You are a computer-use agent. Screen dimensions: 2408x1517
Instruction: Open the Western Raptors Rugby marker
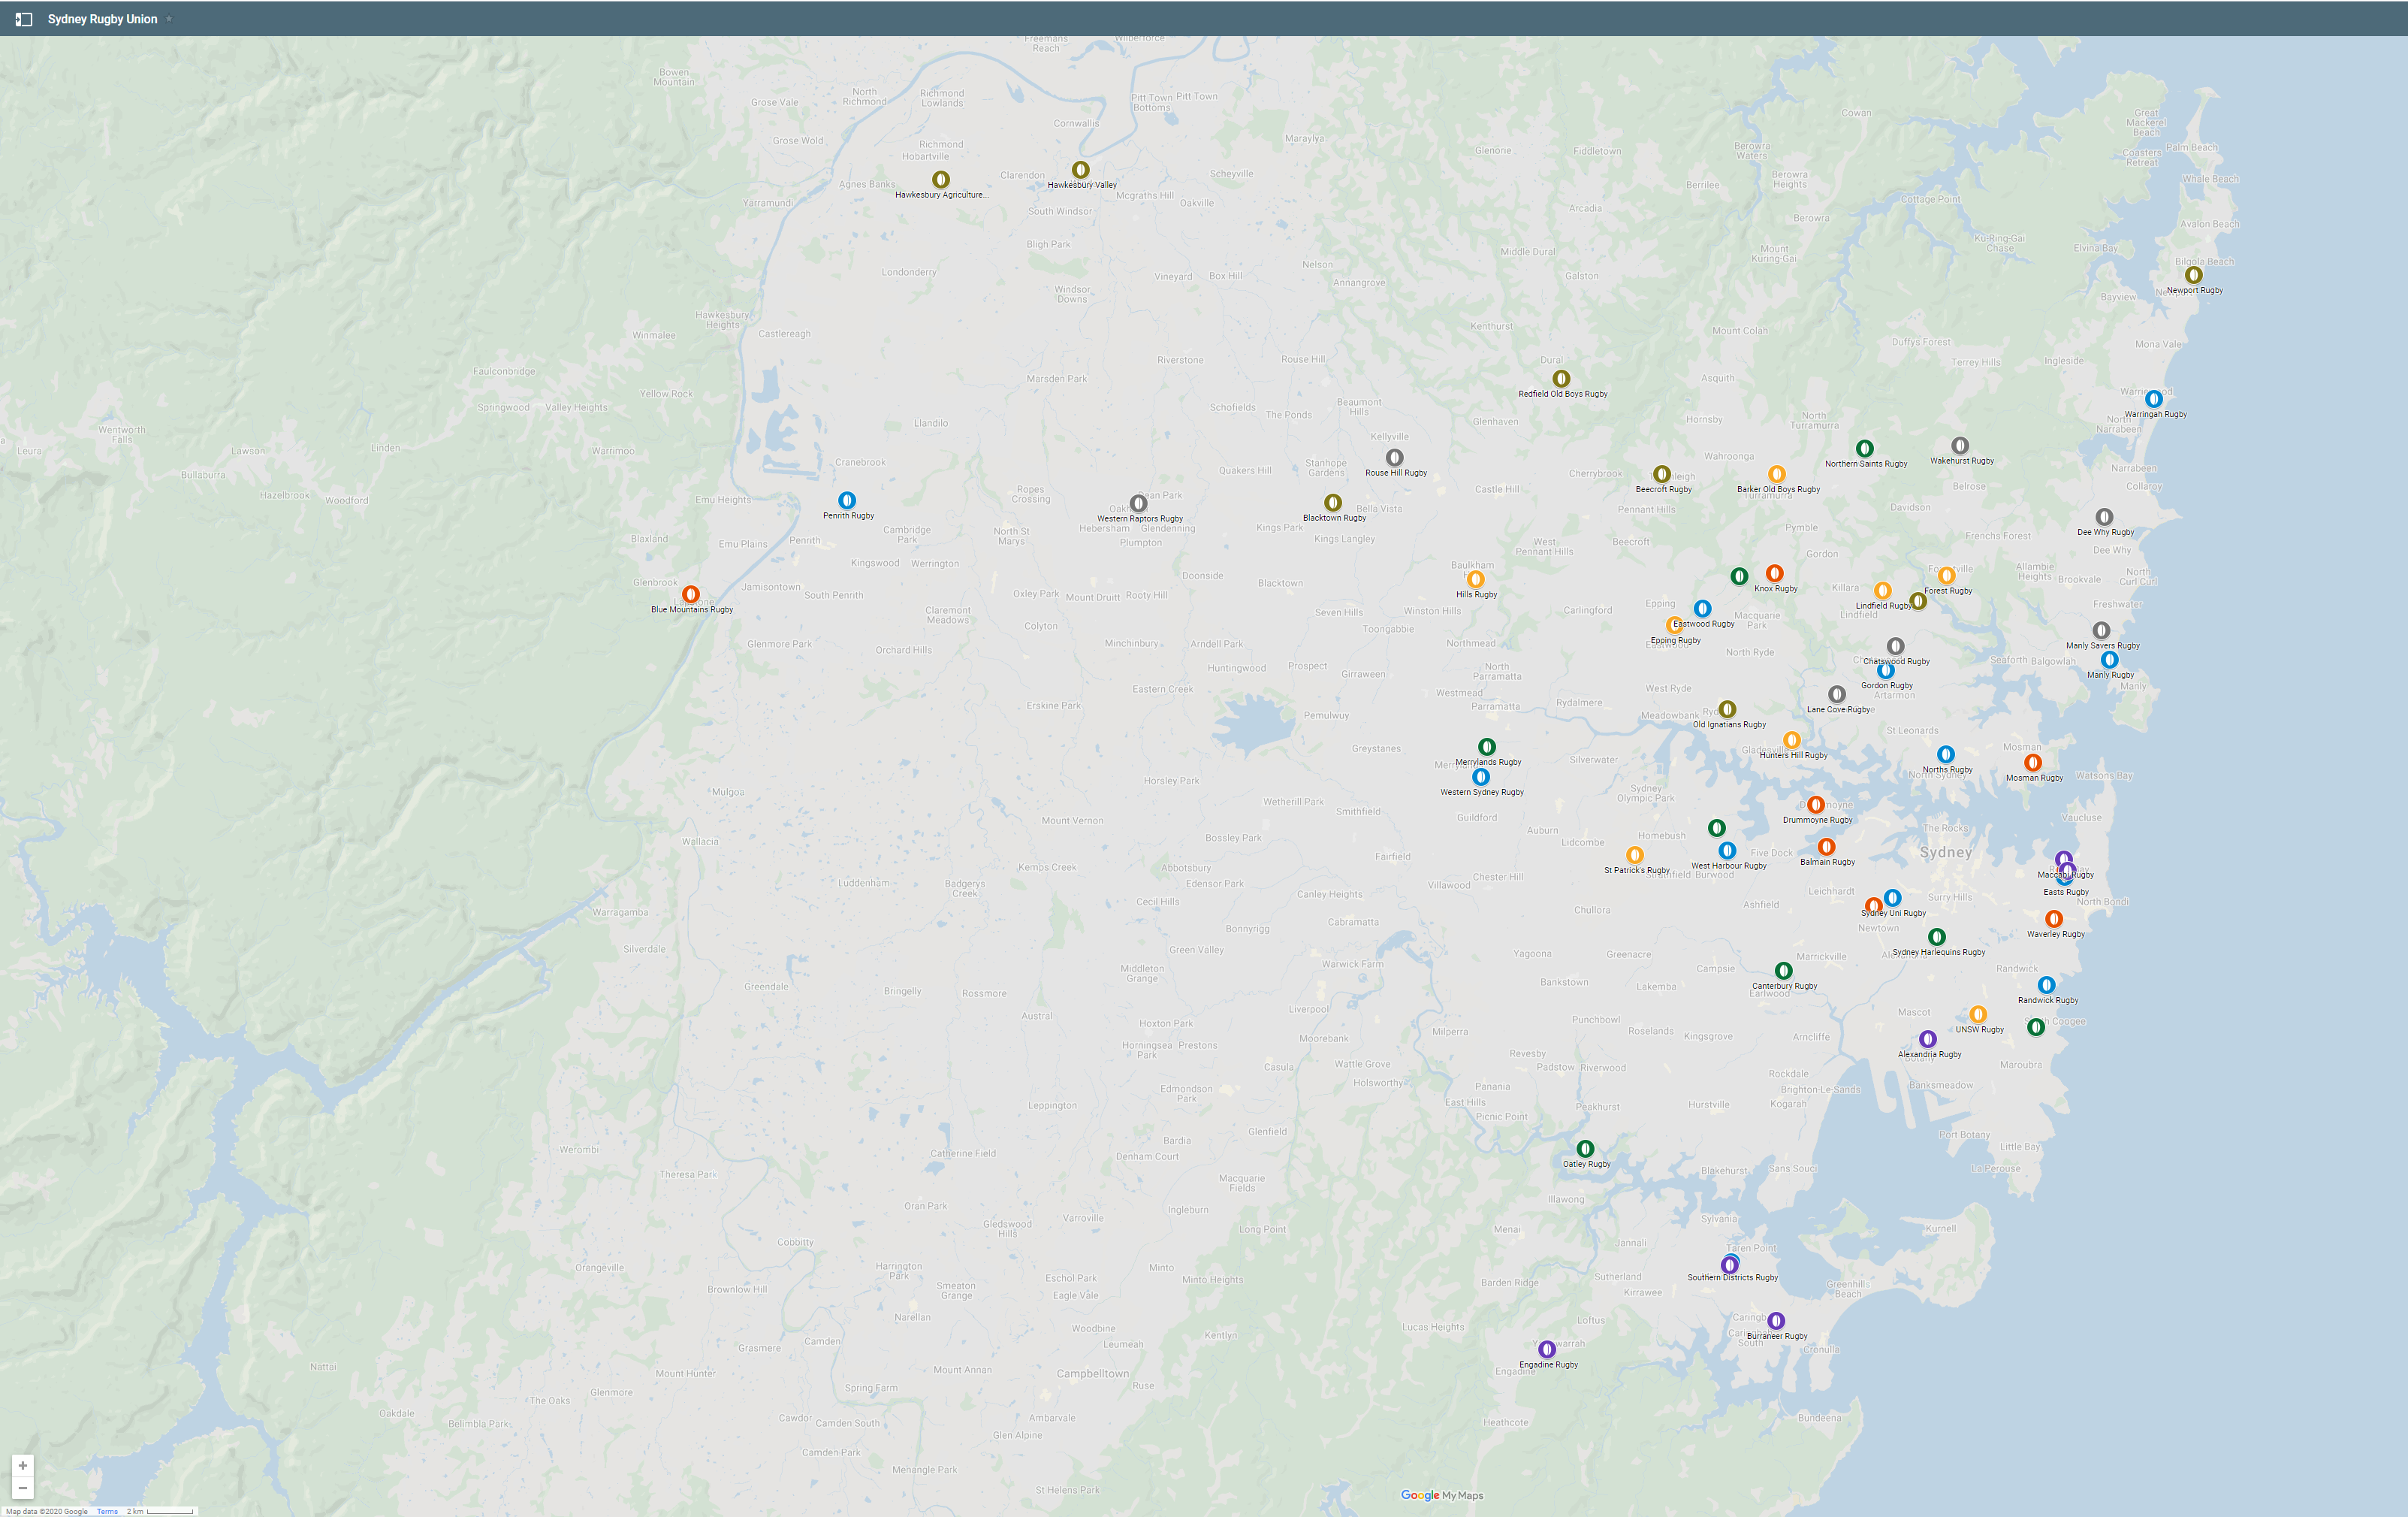pos(1138,503)
